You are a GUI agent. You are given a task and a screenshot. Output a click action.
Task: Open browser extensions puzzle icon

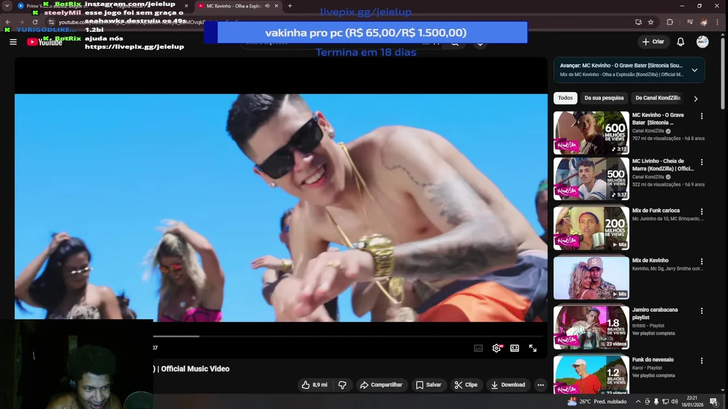point(669,22)
